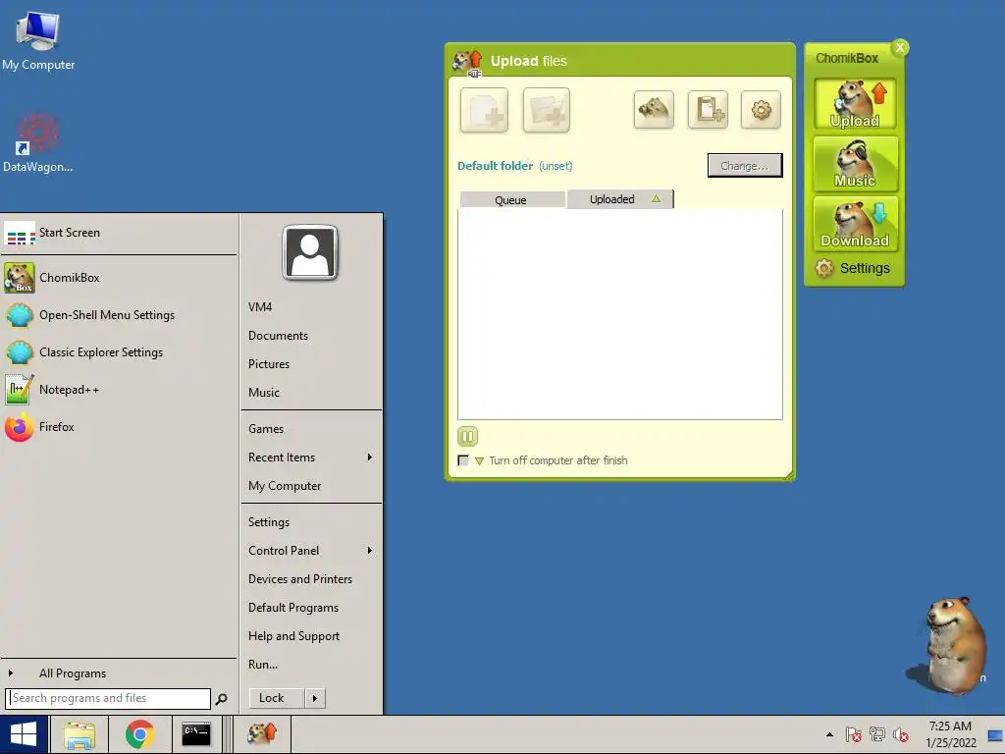
Task: Open Command Prompt from the taskbar
Action: click(x=196, y=734)
